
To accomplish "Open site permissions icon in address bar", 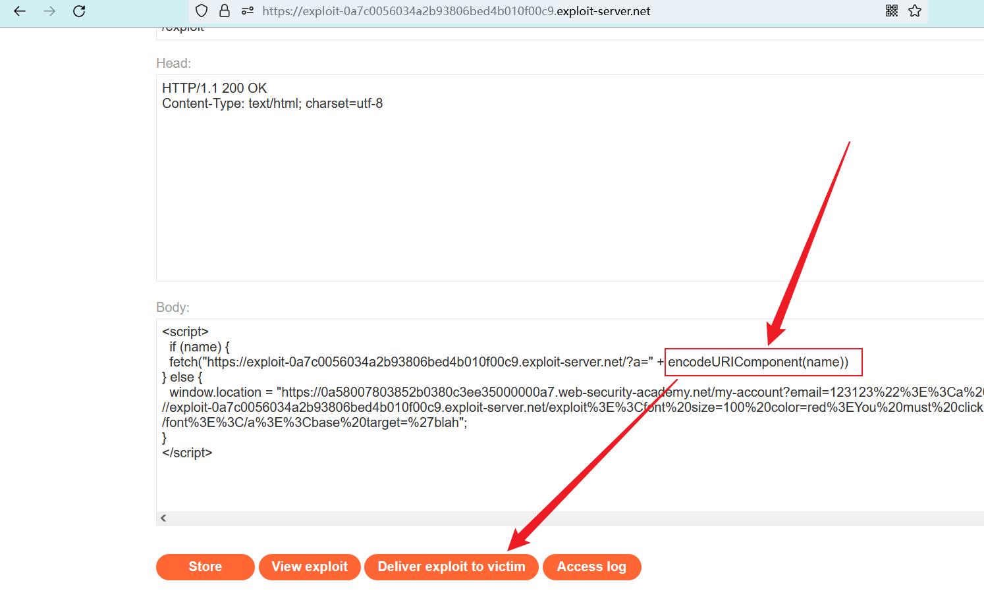I will [x=248, y=11].
